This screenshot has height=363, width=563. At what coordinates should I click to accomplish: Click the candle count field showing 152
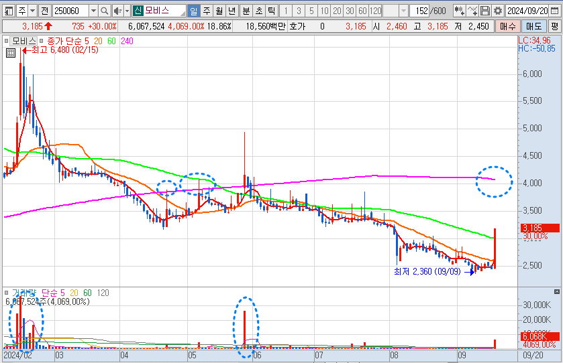(x=420, y=11)
